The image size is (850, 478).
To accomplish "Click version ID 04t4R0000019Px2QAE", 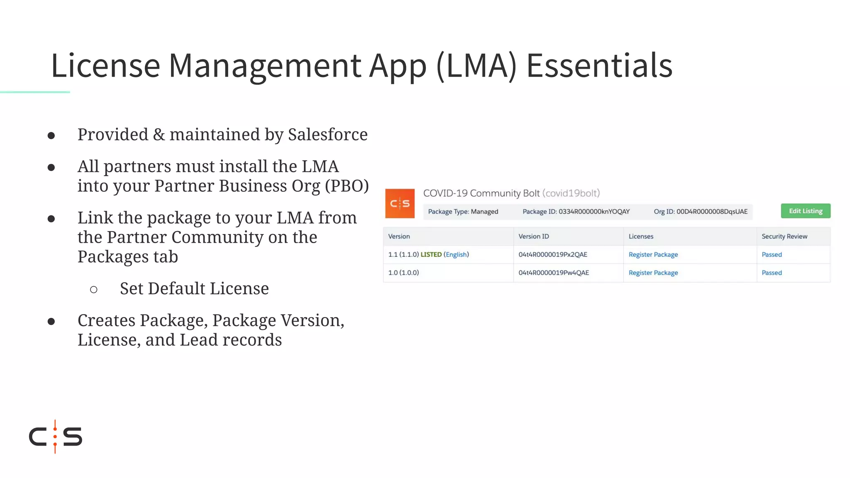I will tap(553, 254).
